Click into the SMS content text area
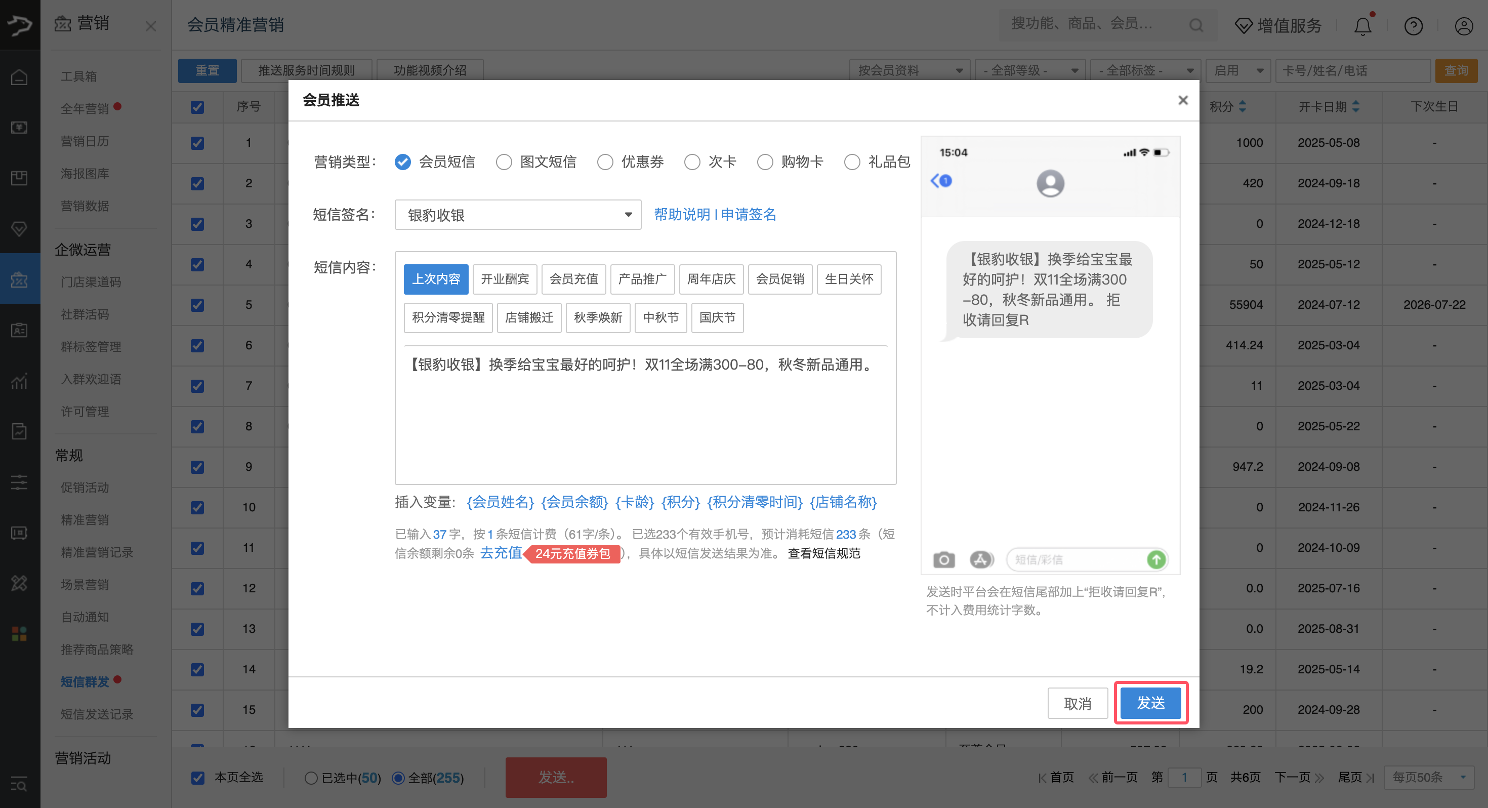This screenshot has width=1488, height=808. tap(645, 416)
